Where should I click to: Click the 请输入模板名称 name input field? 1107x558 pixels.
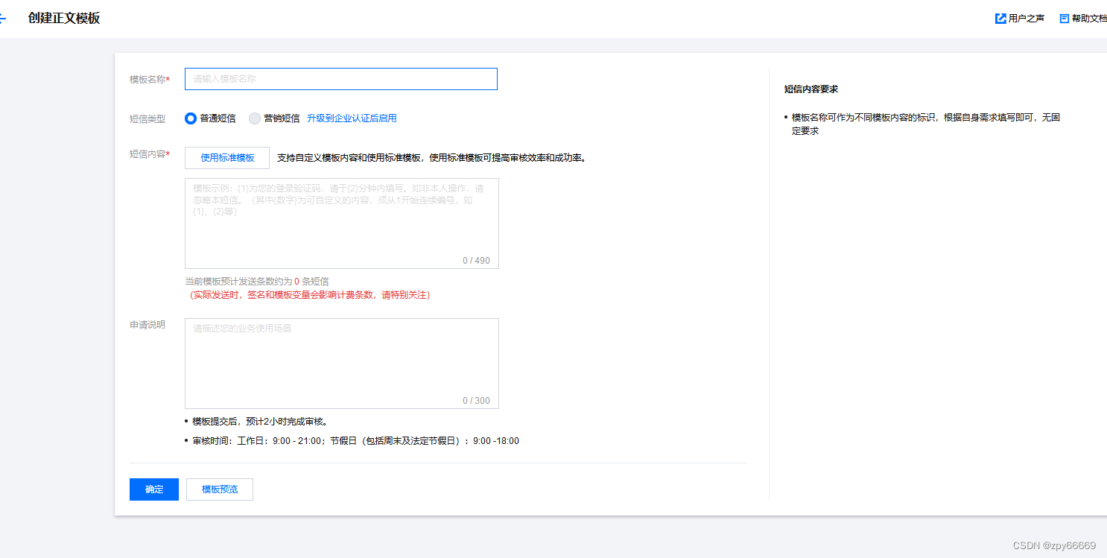pos(340,79)
